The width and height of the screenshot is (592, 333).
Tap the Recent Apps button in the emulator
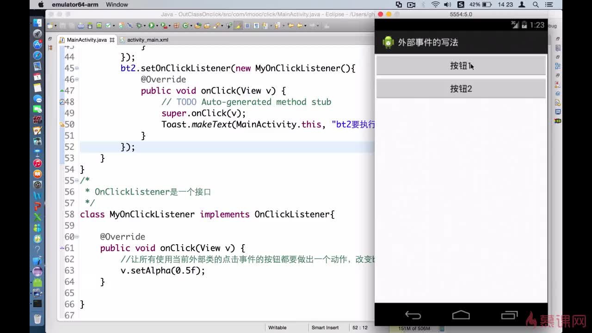tap(509, 315)
